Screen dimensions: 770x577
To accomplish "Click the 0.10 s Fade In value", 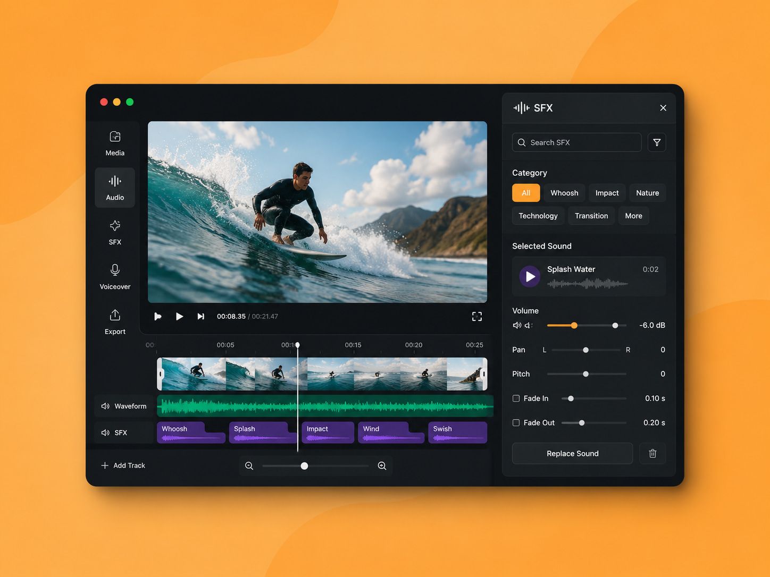I will click(655, 398).
